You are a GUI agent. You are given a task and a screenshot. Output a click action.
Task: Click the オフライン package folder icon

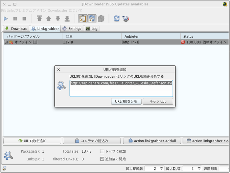[11, 42]
